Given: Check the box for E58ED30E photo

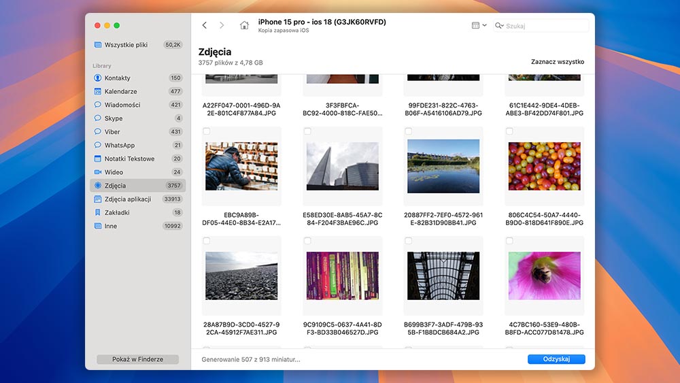Looking at the screenshot, I should coord(307,131).
